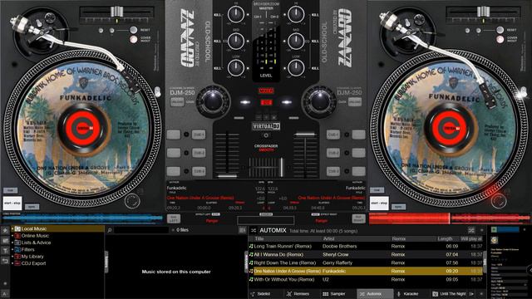Click the note icon beside Long Train Runnin'
The width and height of the screenshot is (532, 299).
click(251, 246)
